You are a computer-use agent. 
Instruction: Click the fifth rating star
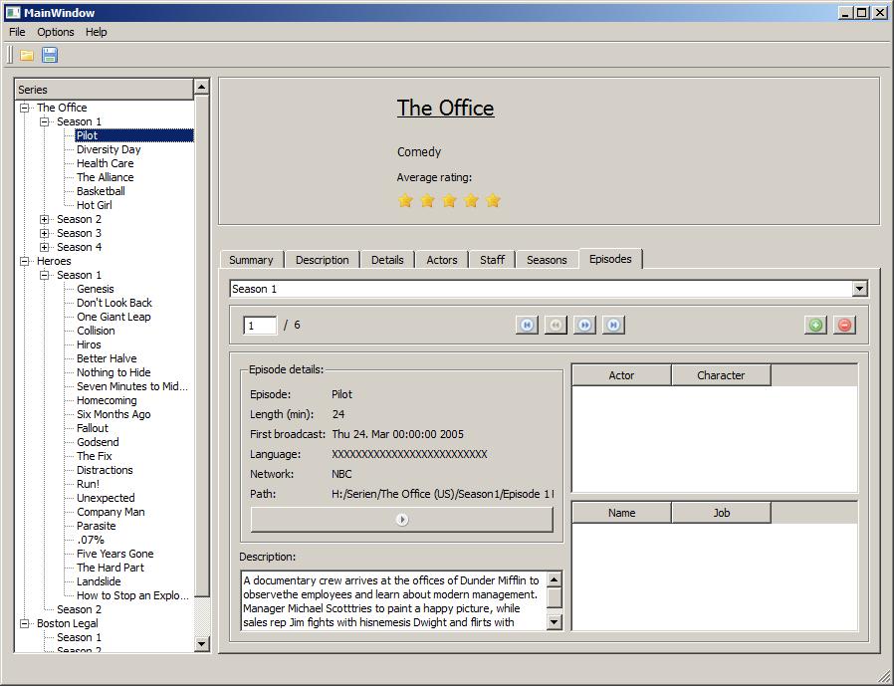(x=493, y=201)
